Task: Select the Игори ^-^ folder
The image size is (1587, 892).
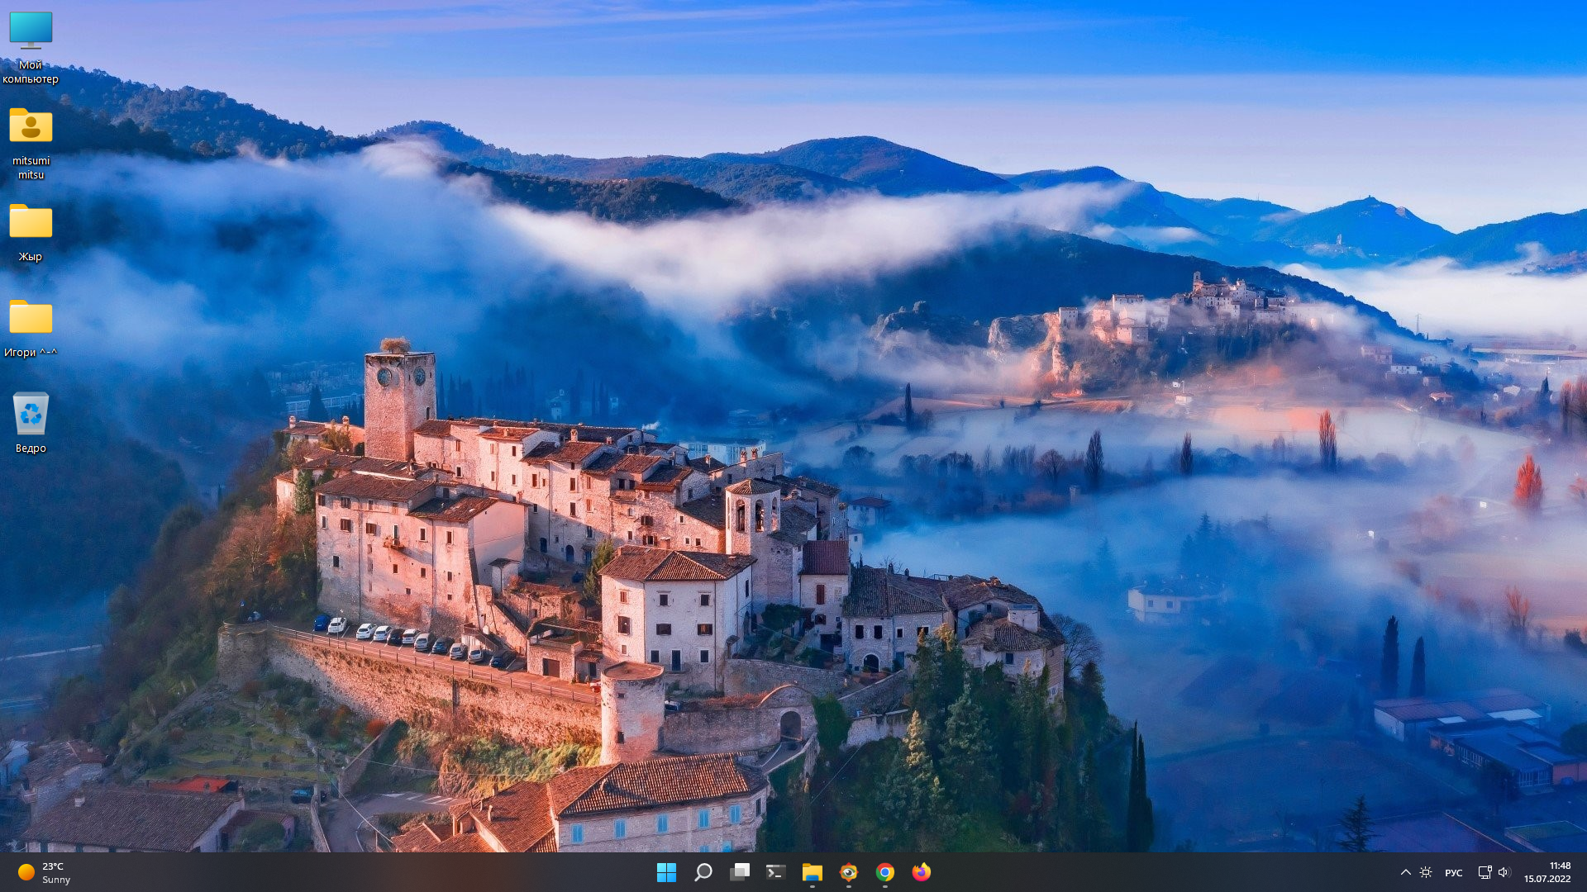Action: tap(31, 329)
